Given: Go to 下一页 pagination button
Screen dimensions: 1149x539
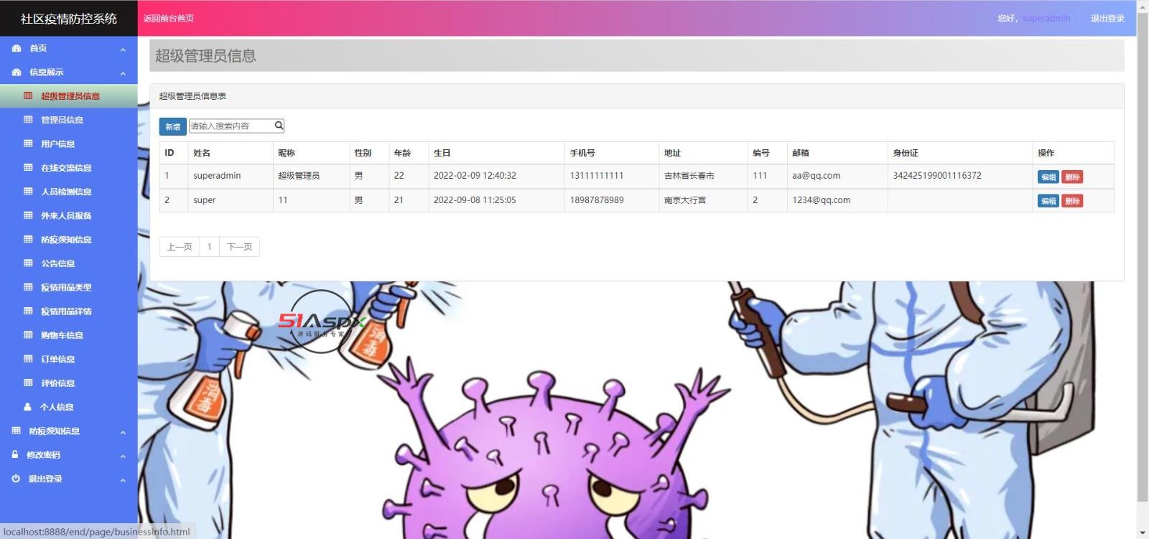Looking at the screenshot, I should pos(239,247).
